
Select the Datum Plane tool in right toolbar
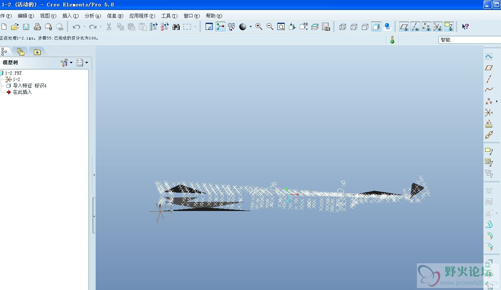click(x=489, y=68)
